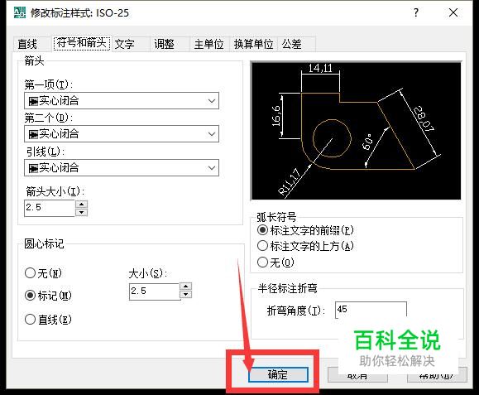
Task: Close the 修改标注样式 dialog
Action: tap(453, 13)
